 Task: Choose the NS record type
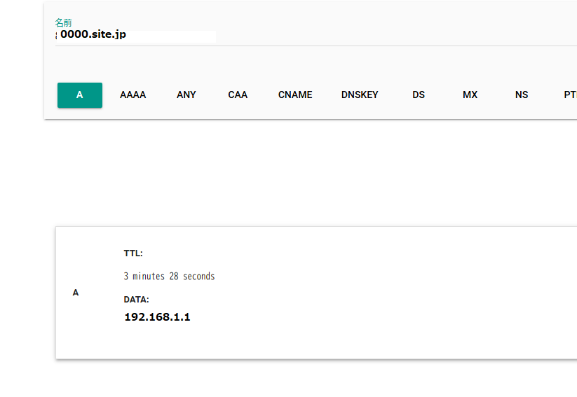click(x=522, y=95)
